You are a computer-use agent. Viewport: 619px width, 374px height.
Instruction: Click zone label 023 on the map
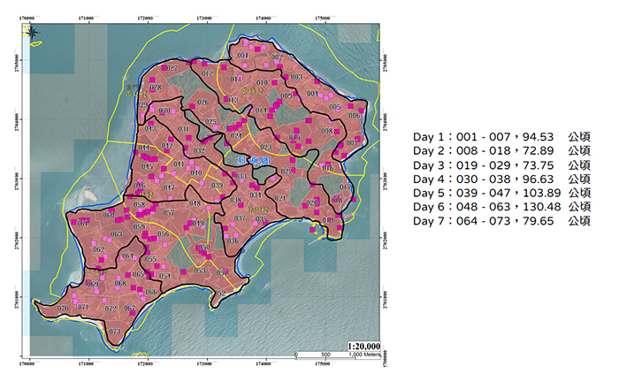pyautogui.click(x=265, y=147)
